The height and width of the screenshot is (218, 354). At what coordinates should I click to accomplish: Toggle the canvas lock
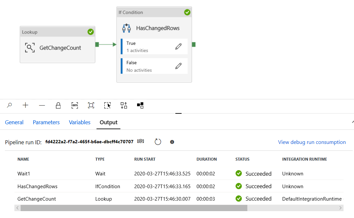pos(58,105)
